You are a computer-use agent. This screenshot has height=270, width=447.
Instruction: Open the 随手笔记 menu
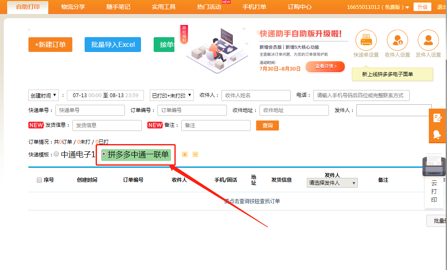(118, 7)
